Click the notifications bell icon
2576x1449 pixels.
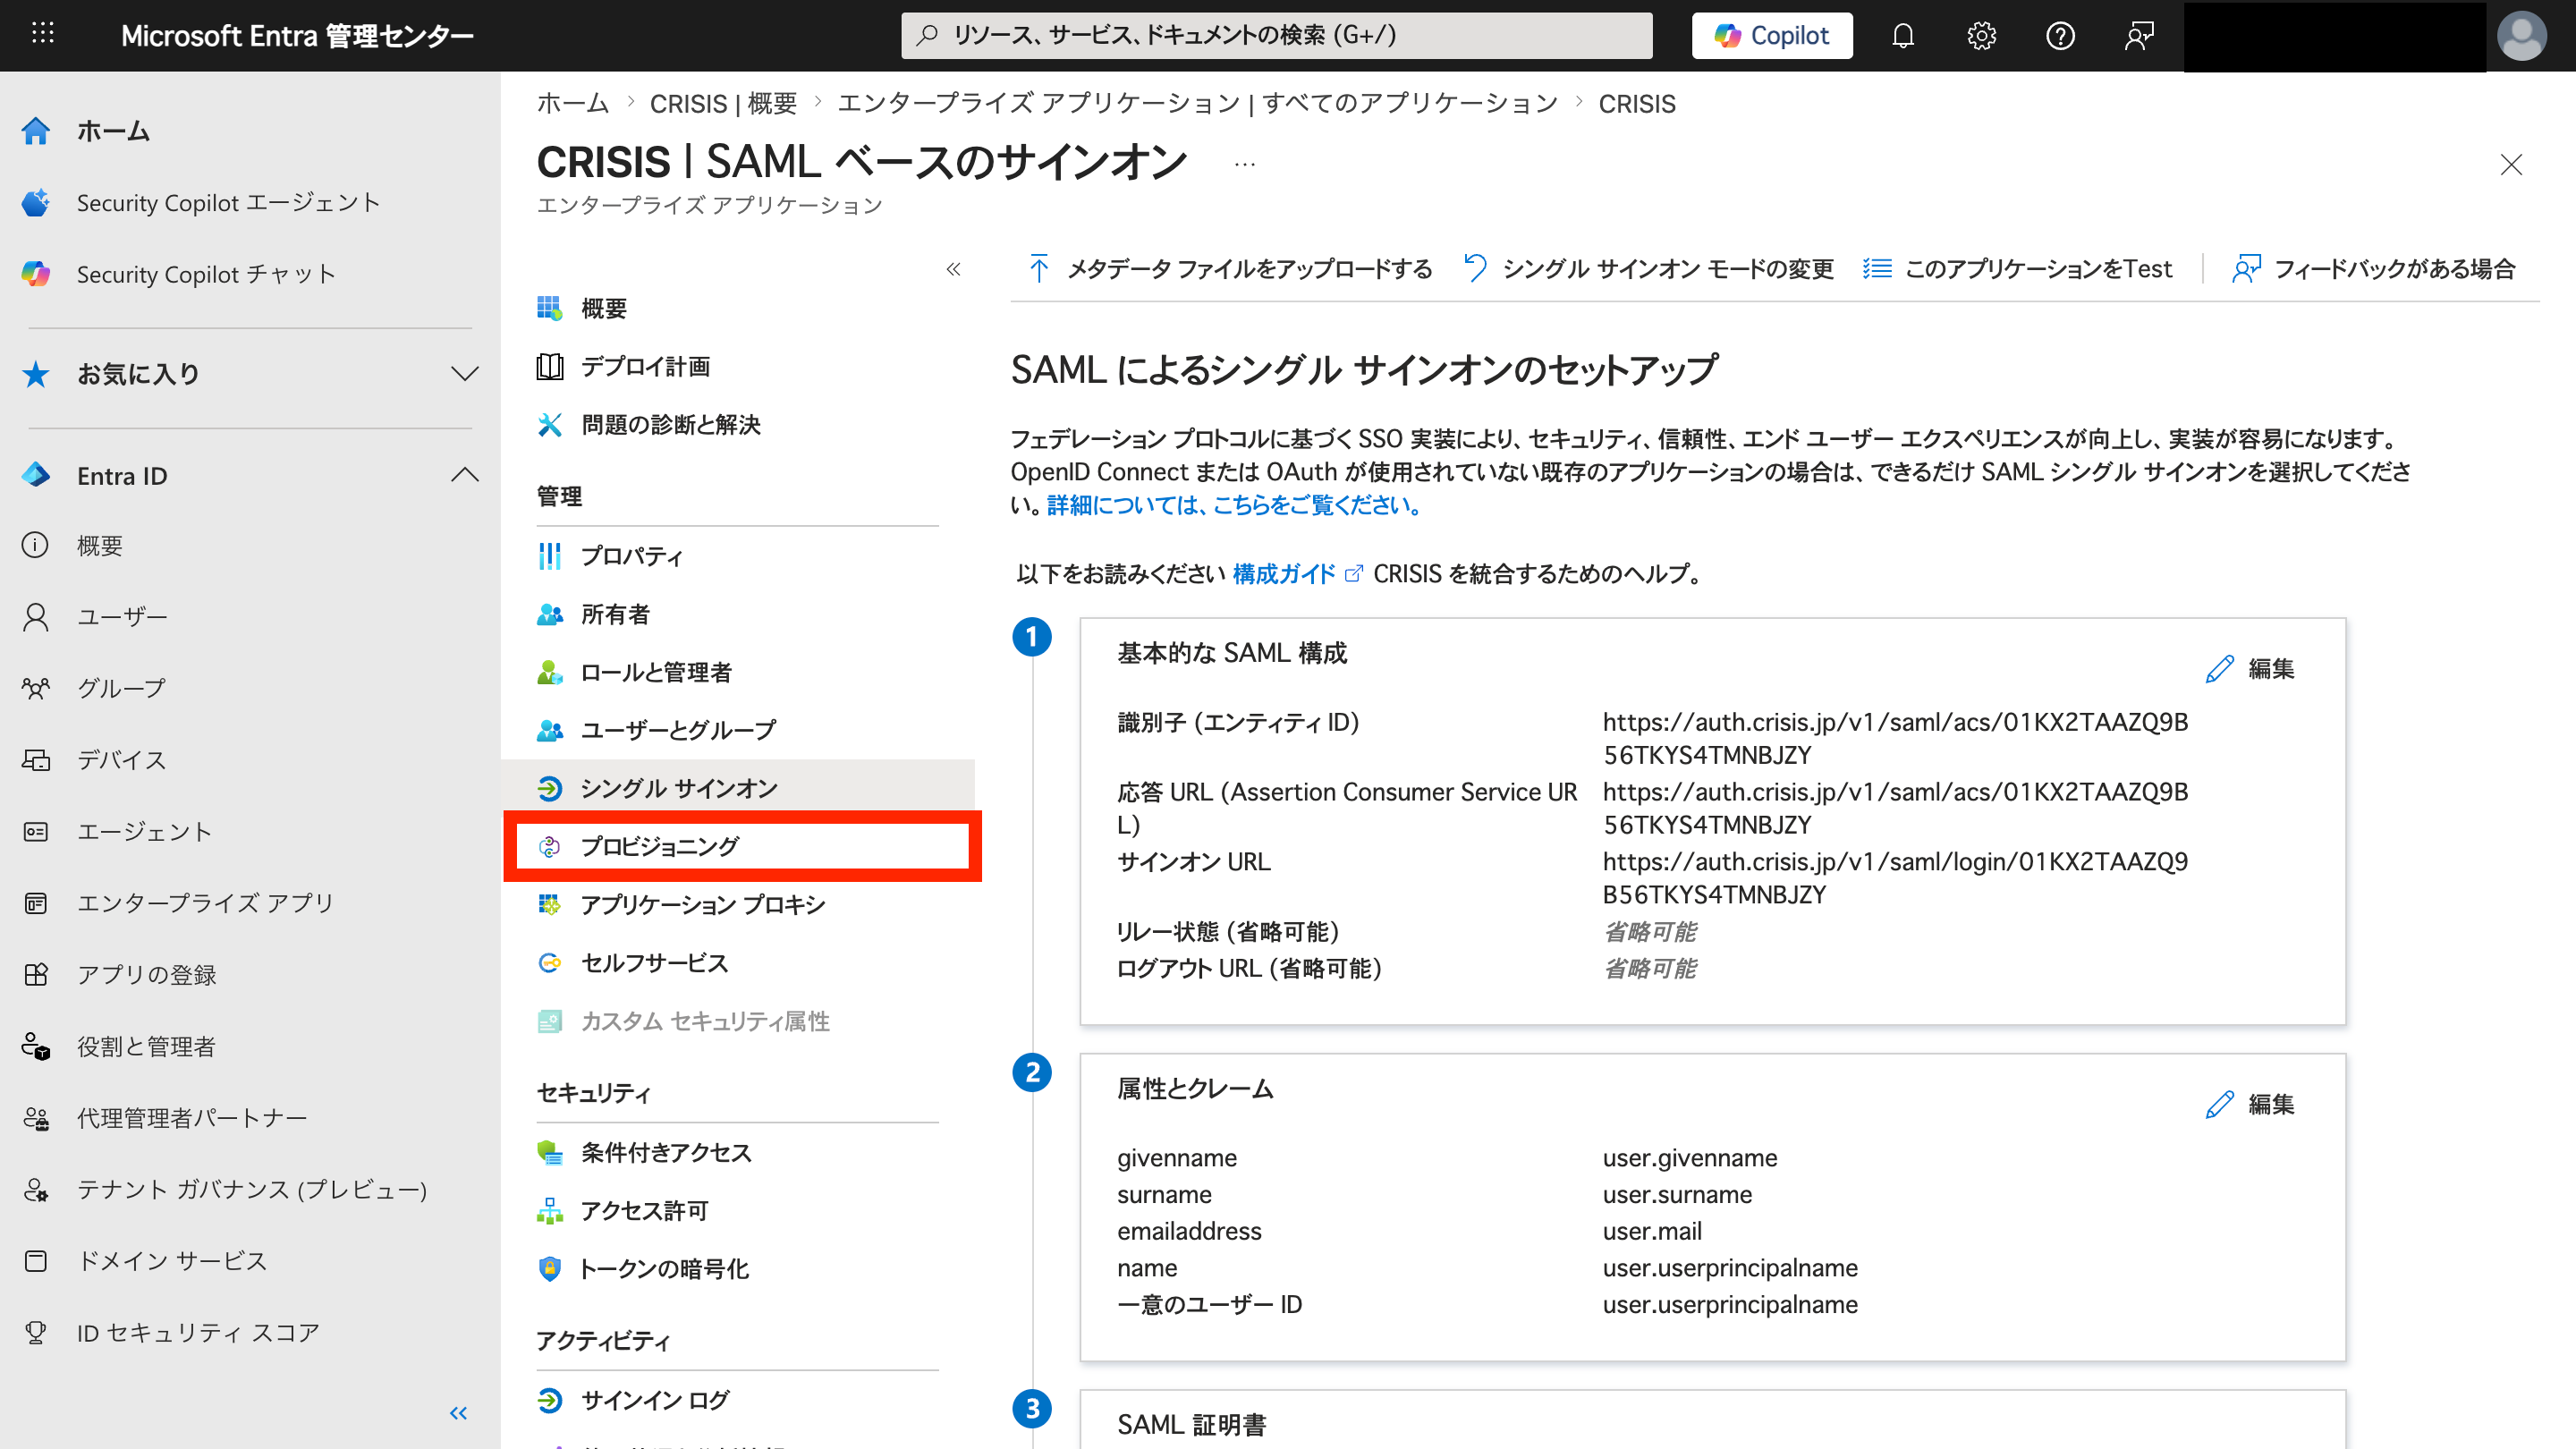(1903, 36)
